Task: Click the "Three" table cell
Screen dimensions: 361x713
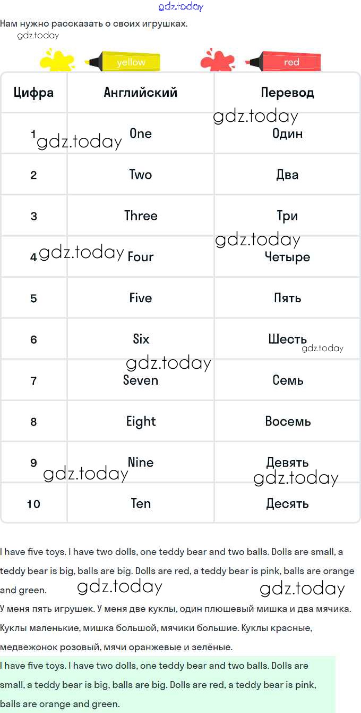Action: [x=141, y=215]
